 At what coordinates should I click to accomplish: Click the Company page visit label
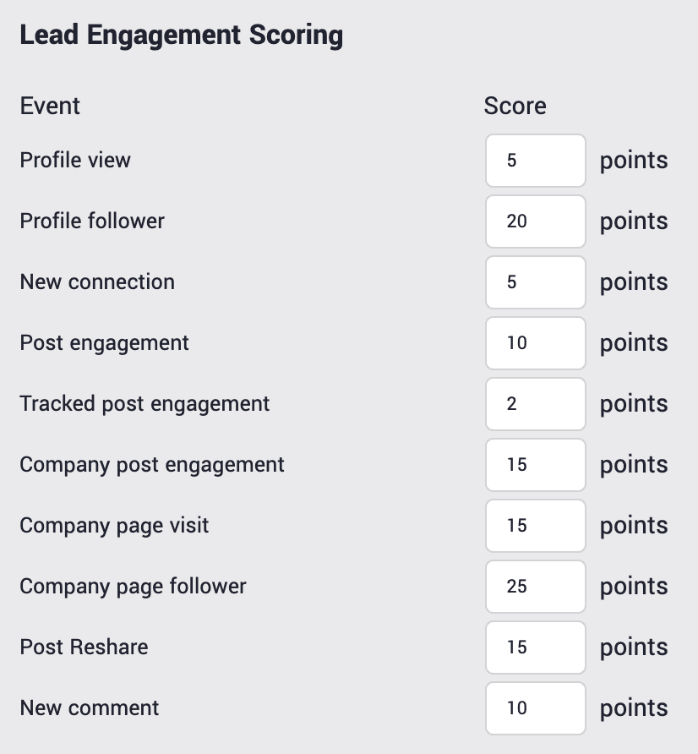coord(114,525)
